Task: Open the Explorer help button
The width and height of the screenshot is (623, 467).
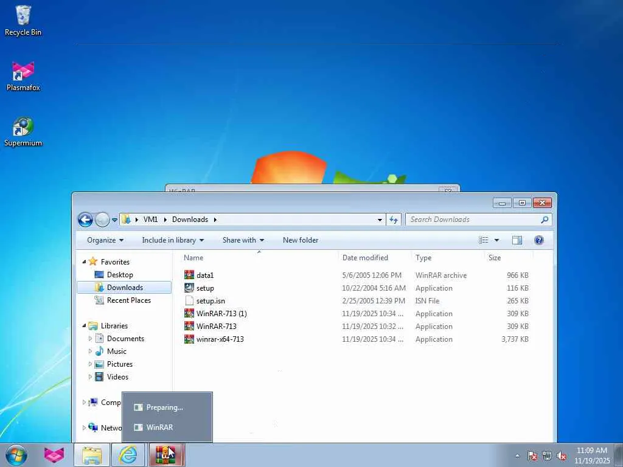Action: (x=539, y=240)
